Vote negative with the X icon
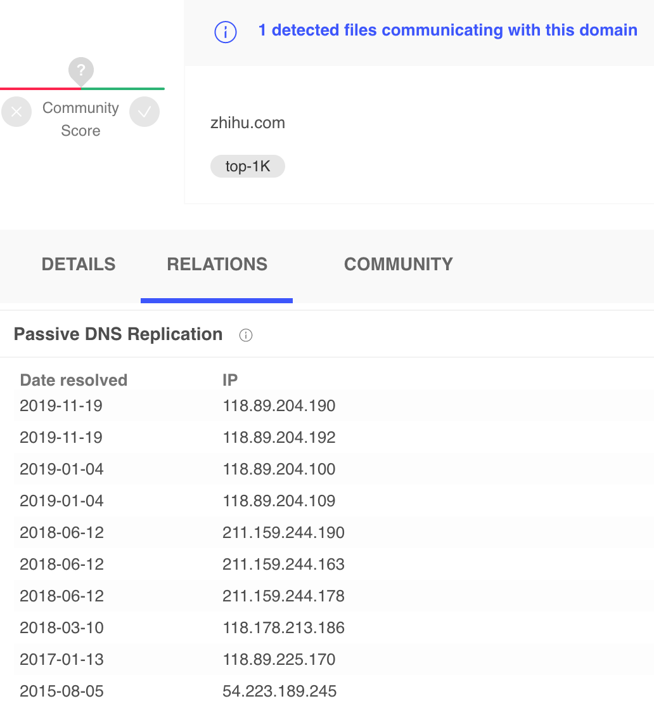 16,112
